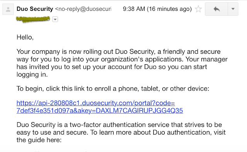Click the Duo Security sender name
Image resolution: width=247 pixels, height=152 pixels.
(35, 9)
